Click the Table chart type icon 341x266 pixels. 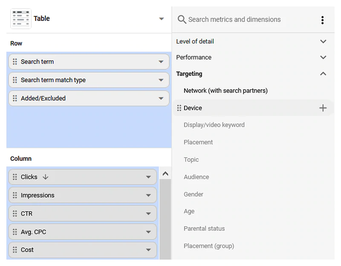(x=21, y=19)
